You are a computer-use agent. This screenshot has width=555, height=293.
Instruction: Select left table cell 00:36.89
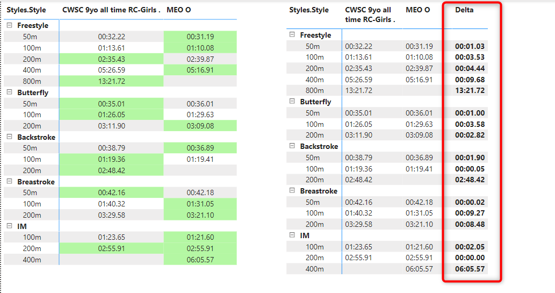point(200,148)
